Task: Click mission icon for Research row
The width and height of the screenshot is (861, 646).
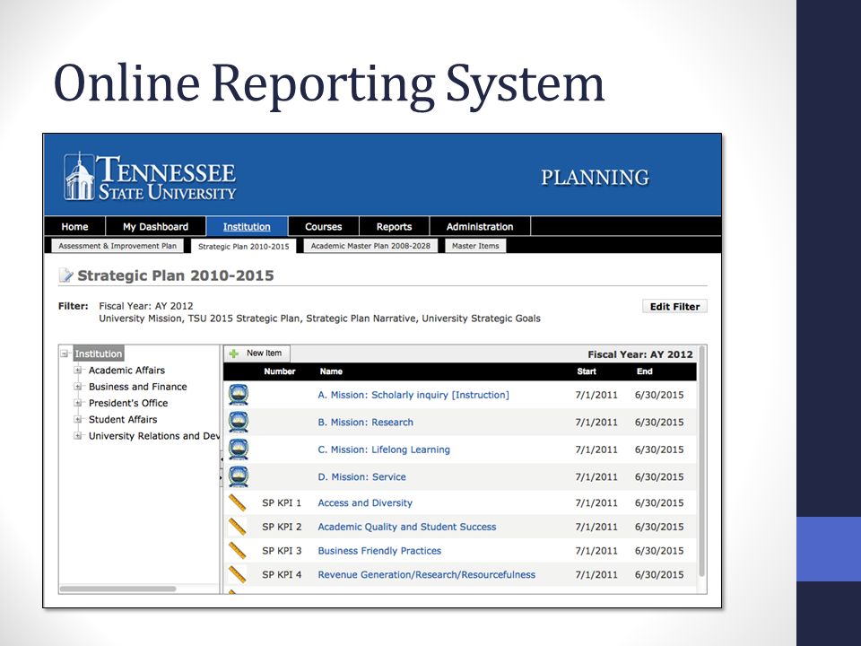Action: click(x=239, y=423)
